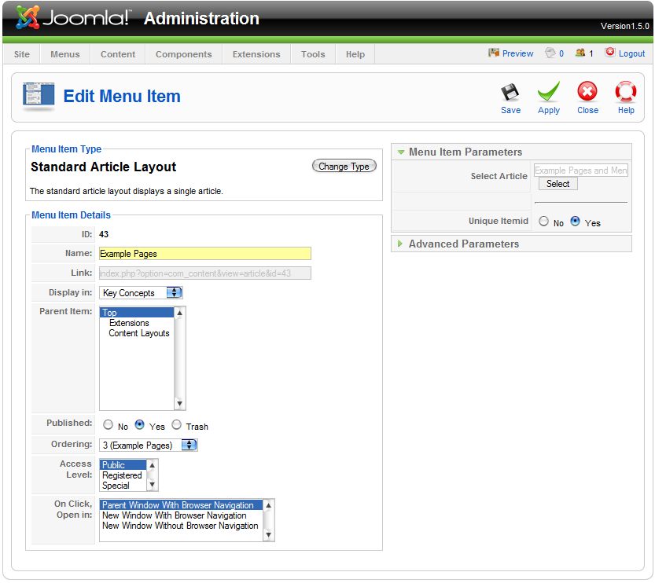Viewport: 655px width, 583px height.
Task: Click the logged-in users icon showing 1
Action: click(x=580, y=53)
